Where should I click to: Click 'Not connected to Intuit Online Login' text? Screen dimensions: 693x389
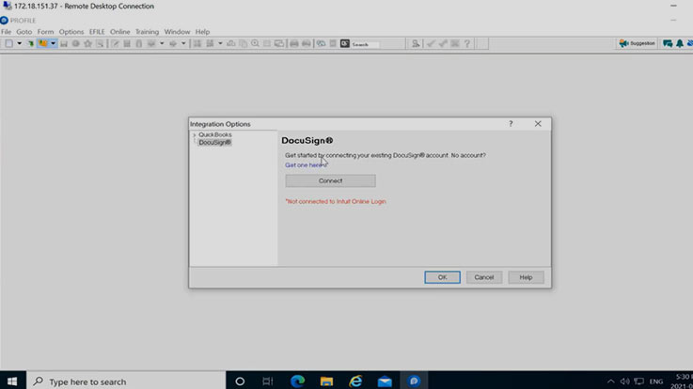[x=336, y=201]
